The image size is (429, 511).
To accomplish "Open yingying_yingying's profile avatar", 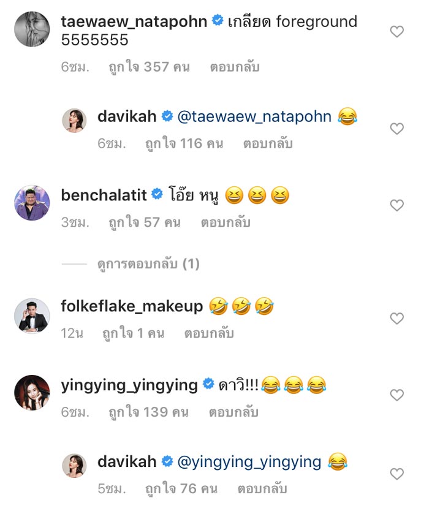I will click(32, 393).
